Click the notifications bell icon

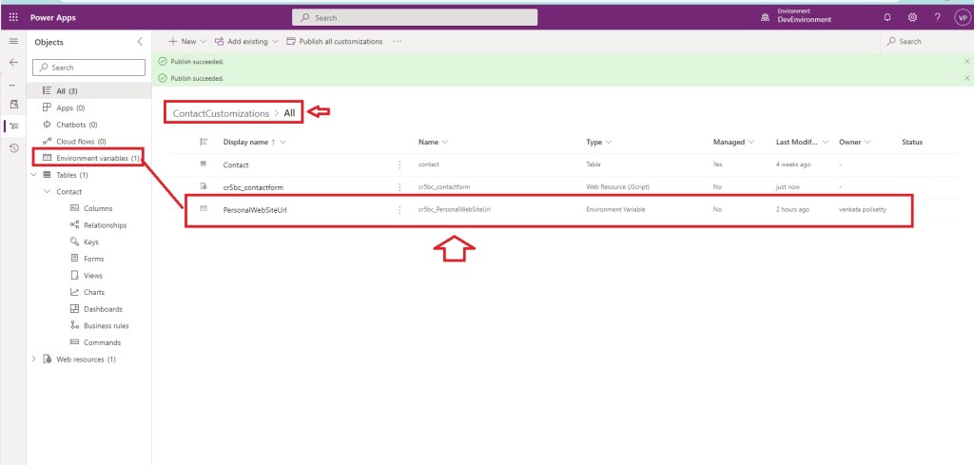click(887, 17)
